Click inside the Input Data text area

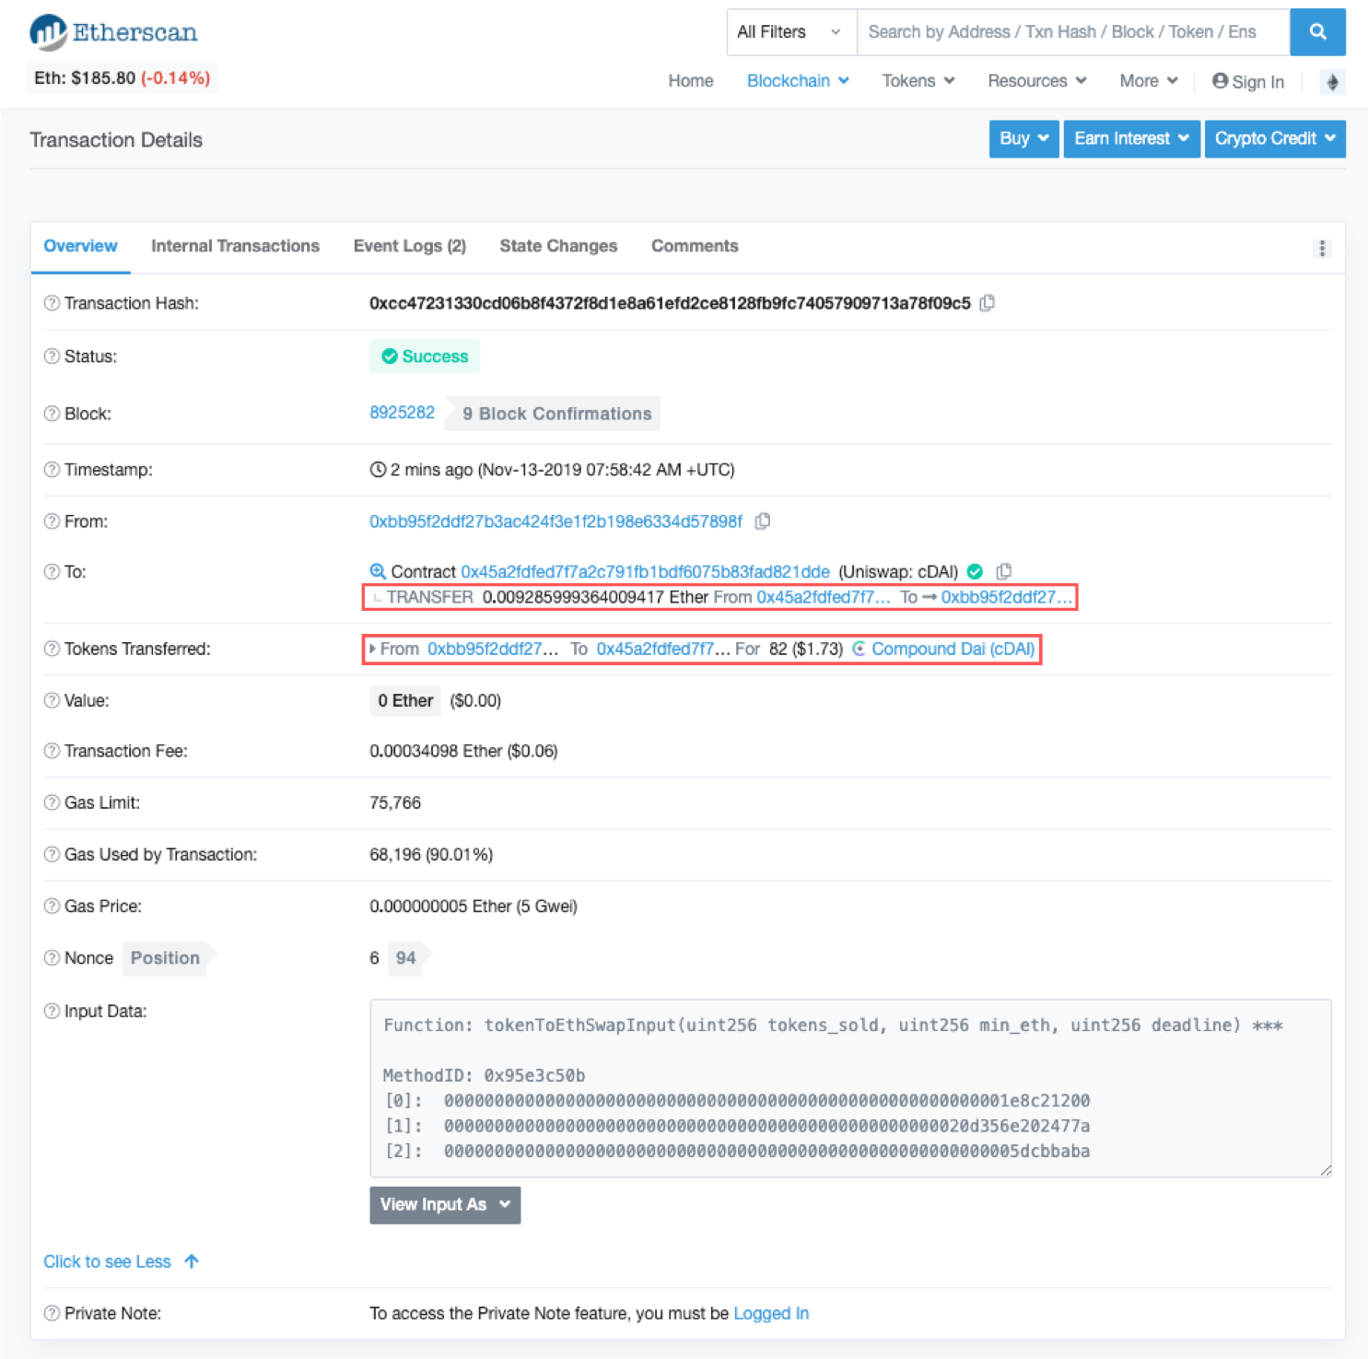click(x=850, y=1088)
